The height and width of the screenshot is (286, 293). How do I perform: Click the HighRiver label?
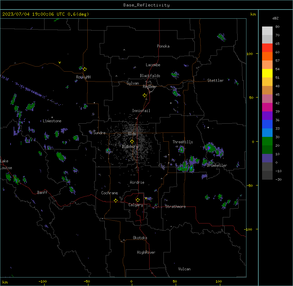[x=146, y=252]
